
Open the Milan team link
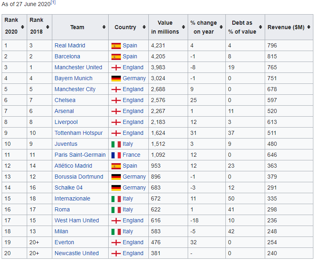point(61,231)
